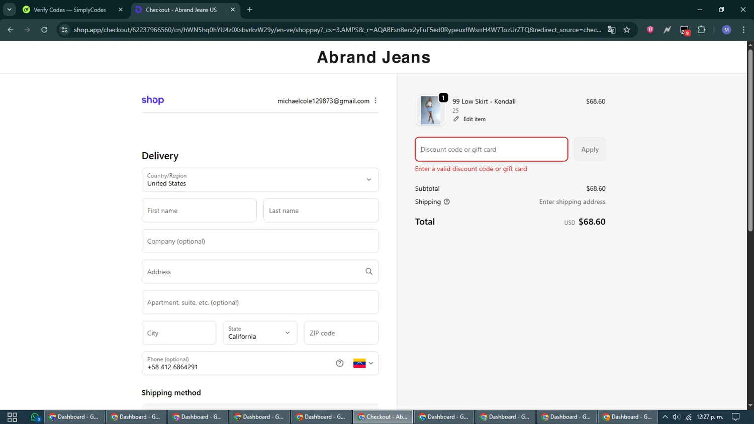This screenshot has height=424, width=754.
Task: Switch to Verify Codes — SimplyCodes tab
Action: 70,10
